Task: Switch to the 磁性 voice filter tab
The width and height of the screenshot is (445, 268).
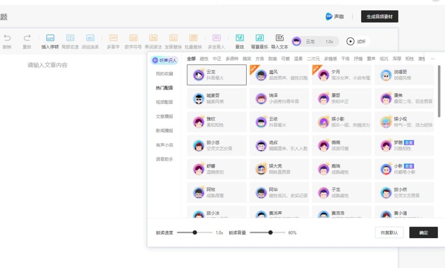Action: [204, 58]
